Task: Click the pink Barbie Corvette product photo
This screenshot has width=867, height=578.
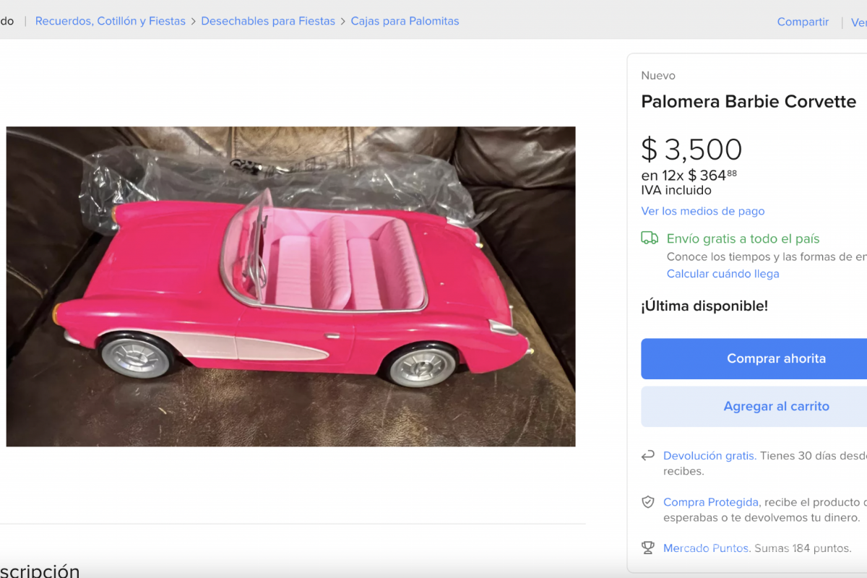Action: (x=289, y=286)
